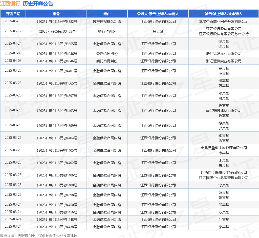Click defendant 江西银行股份有限公司苏州分行
The height and width of the screenshot is (238, 259).
[x=224, y=34]
